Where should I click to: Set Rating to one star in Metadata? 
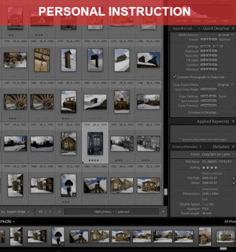click(203, 168)
